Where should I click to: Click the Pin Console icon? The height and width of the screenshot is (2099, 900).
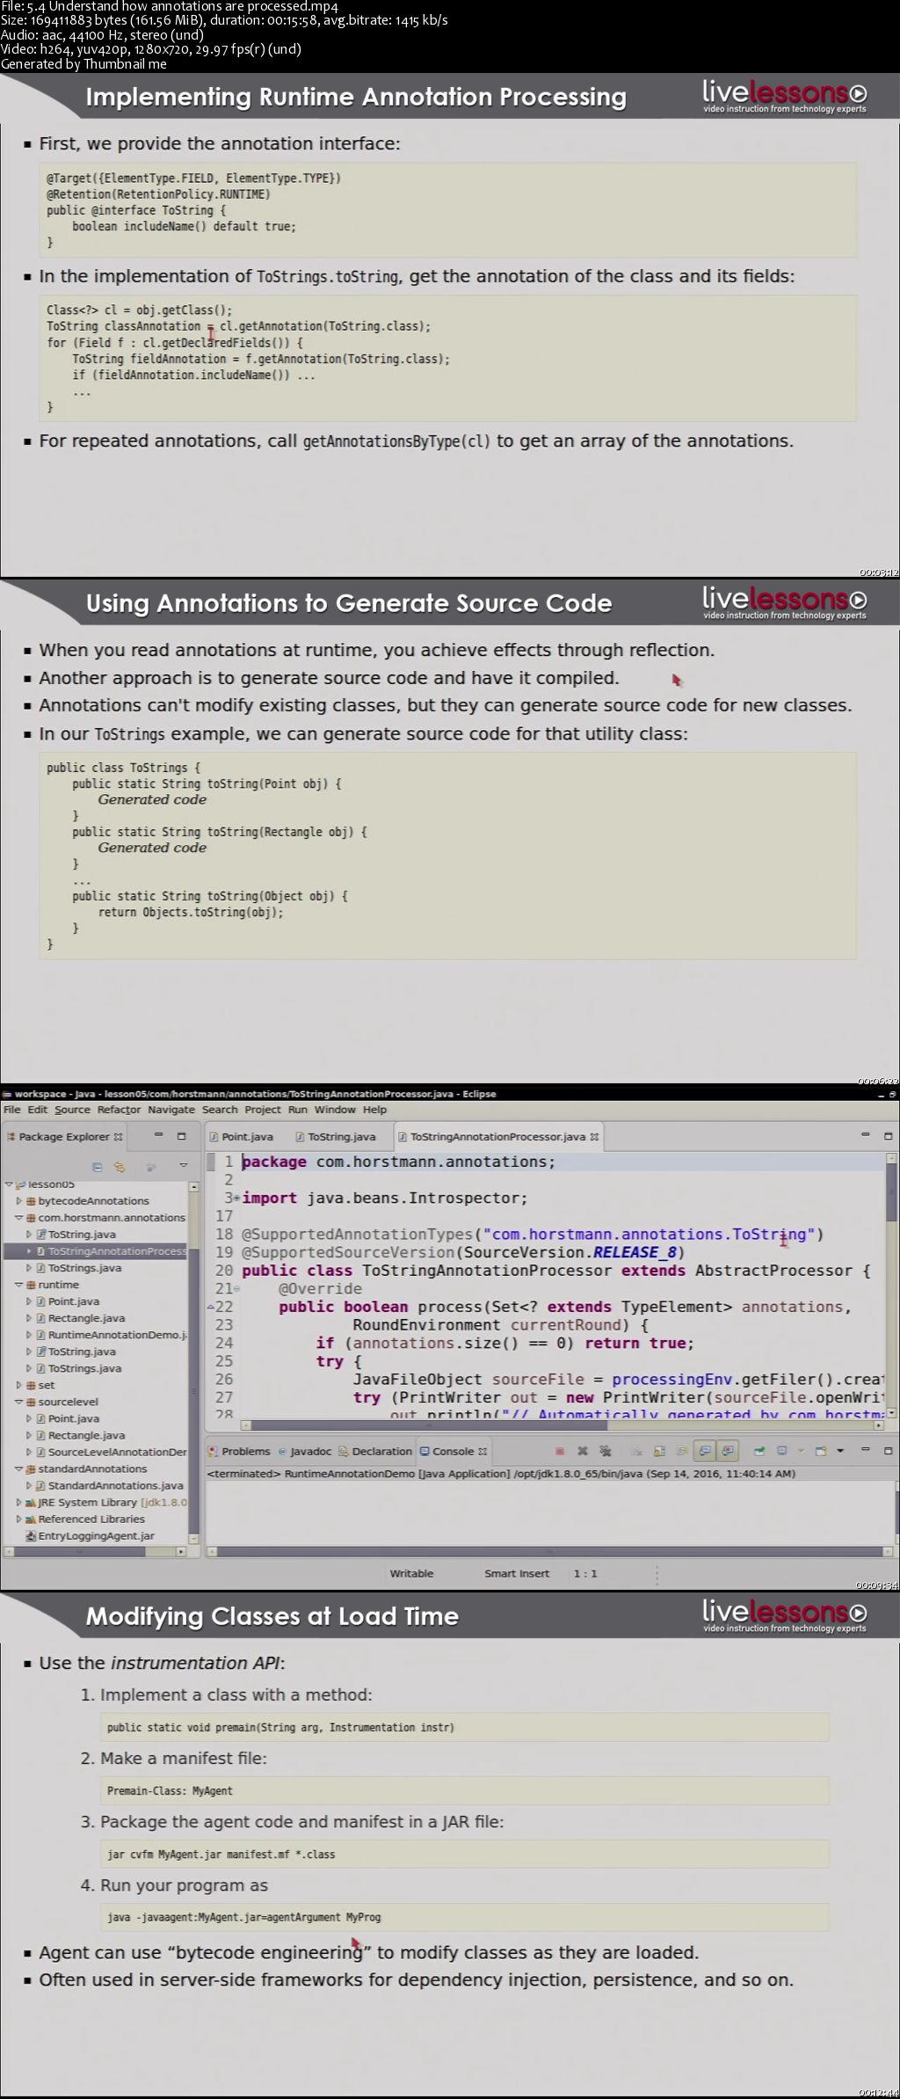pyautogui.click(x=759, y=1451)
